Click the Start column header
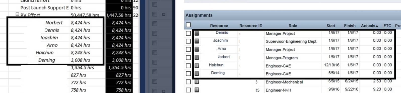The height and width of the screenshot is (93, 401). (331, 26)
